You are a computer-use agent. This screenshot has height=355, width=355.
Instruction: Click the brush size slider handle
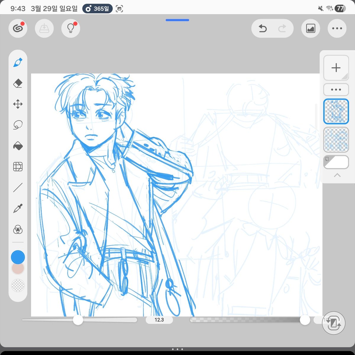78,320
